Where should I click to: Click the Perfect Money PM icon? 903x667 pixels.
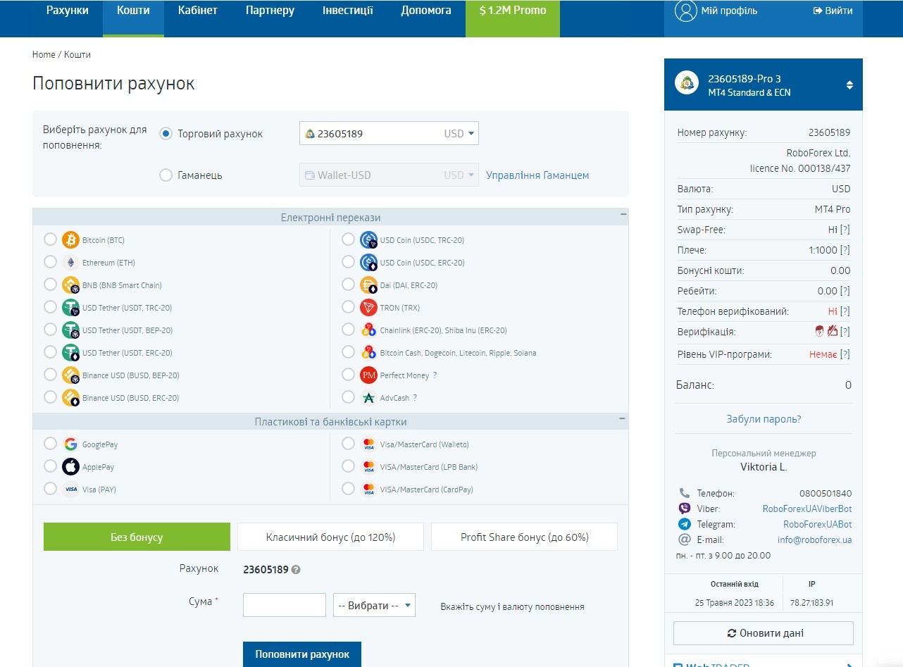pyautogui.click(x=368, y=375)
